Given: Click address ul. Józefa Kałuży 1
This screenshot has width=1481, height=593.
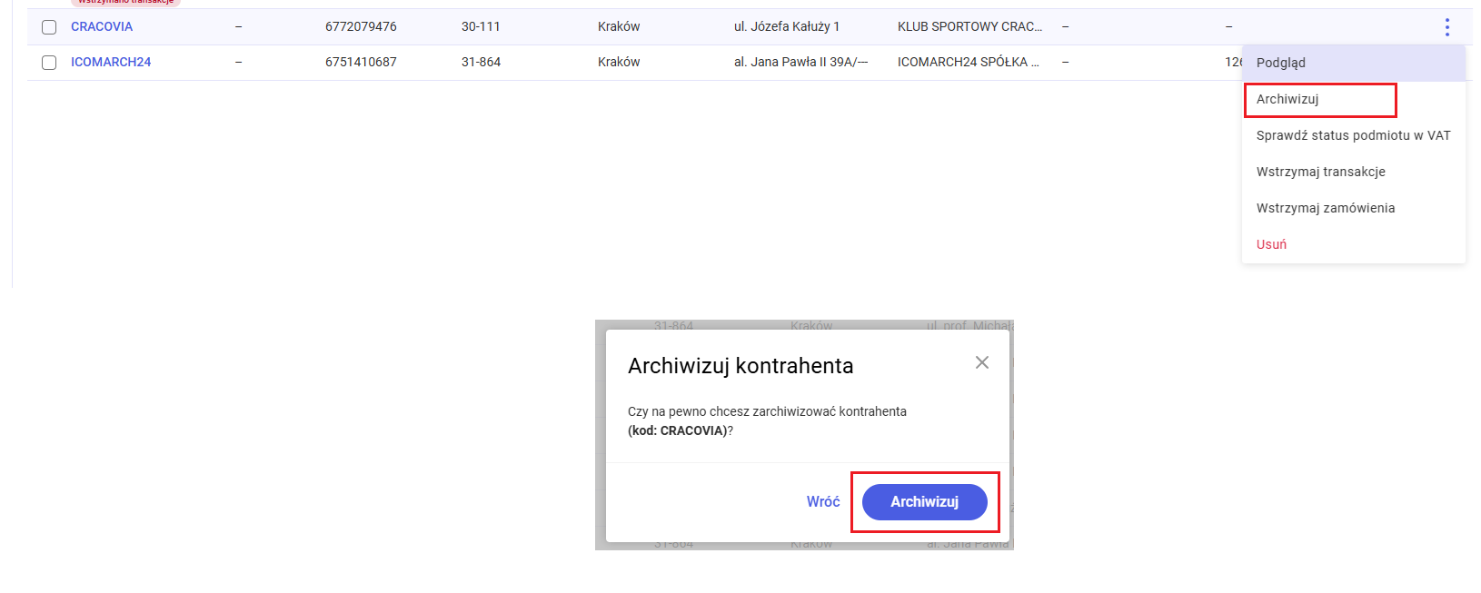Looking at the screenshot, I should coord(787,26).
